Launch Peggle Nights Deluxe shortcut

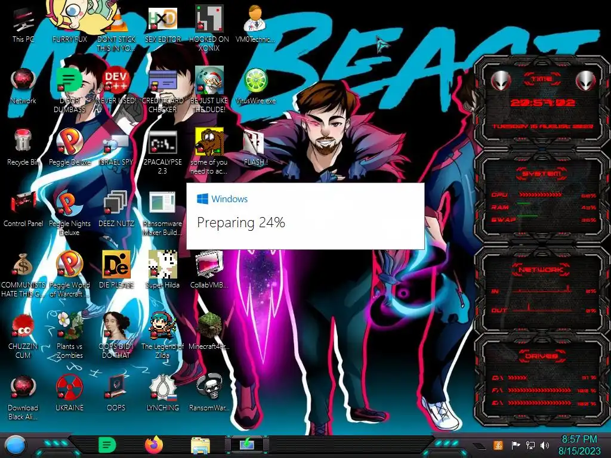click(x=69, y=213)
